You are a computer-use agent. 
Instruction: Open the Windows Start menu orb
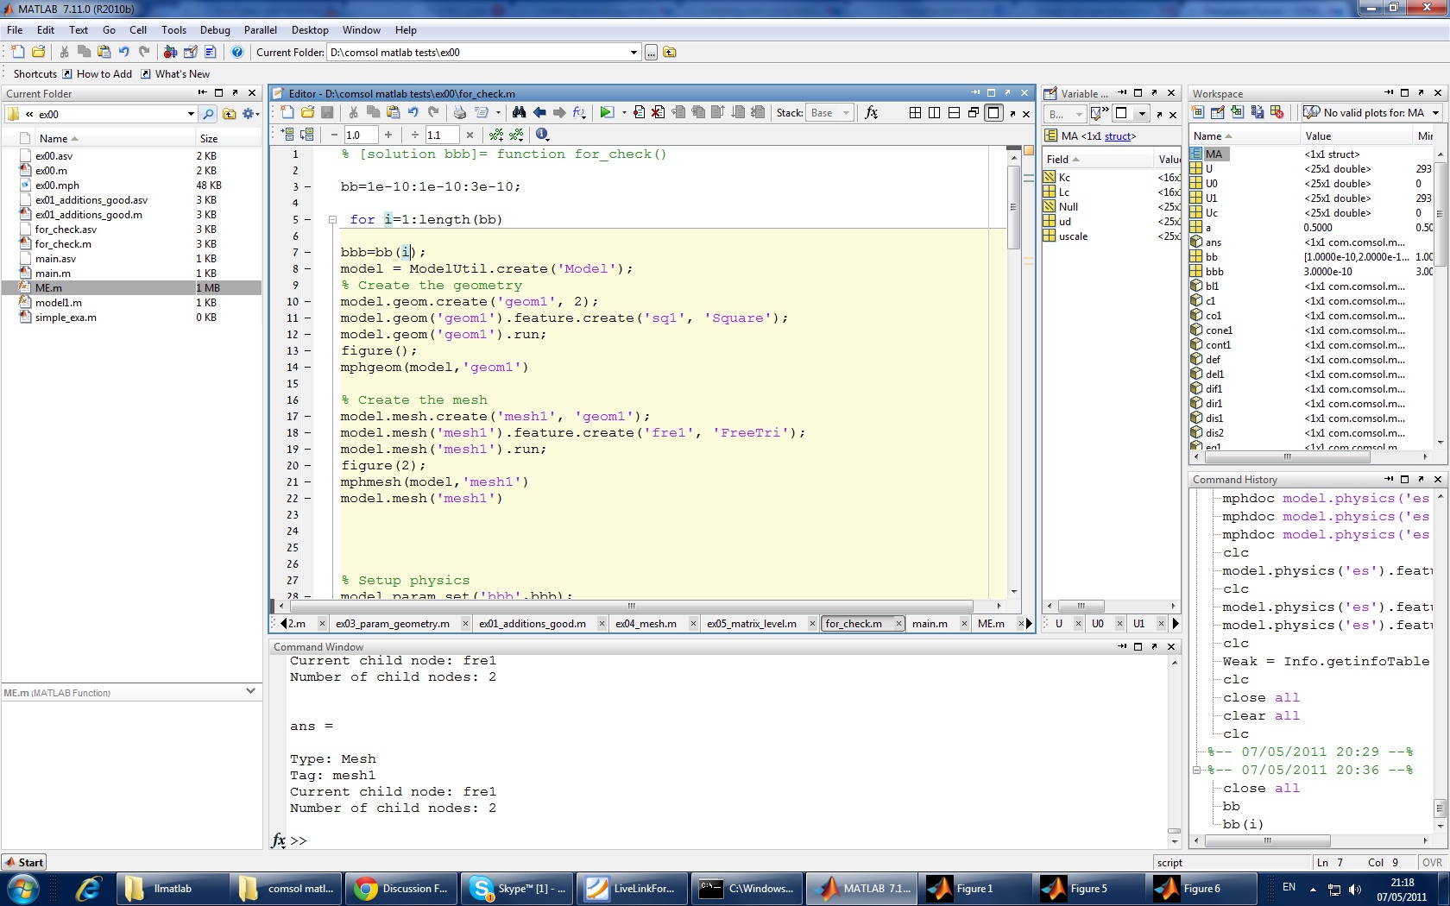(x=23, y=889)
